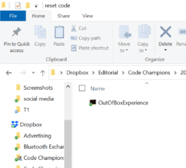Click the Cut scissors icon
This screenshot has width=186, height=168.
point(74,28)
